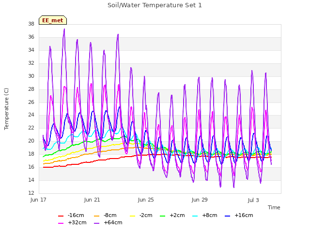Click the 36 y-axis tick label
The image size is (310, 232).
31,37
